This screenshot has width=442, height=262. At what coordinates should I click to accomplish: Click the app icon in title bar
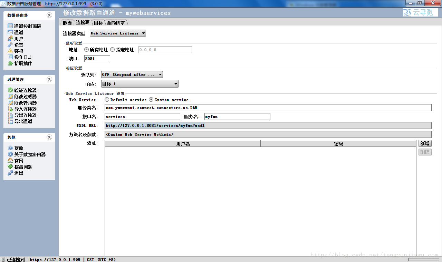click(3, 3)
